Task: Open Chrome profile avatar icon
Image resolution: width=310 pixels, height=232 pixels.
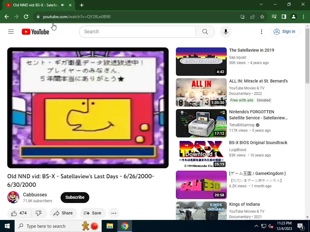Action: click(294, 17)
